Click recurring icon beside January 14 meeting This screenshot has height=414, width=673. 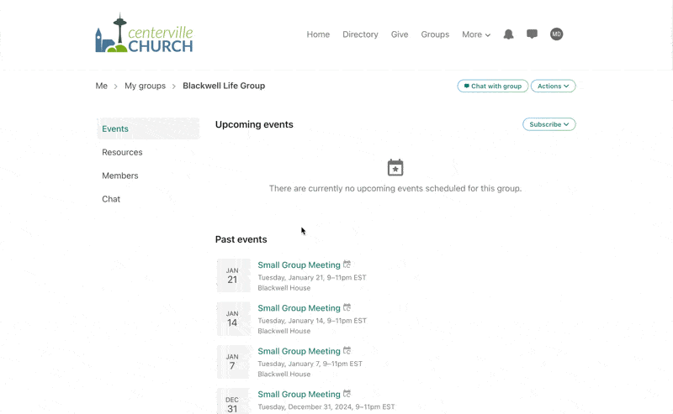[x=347, y=307]
